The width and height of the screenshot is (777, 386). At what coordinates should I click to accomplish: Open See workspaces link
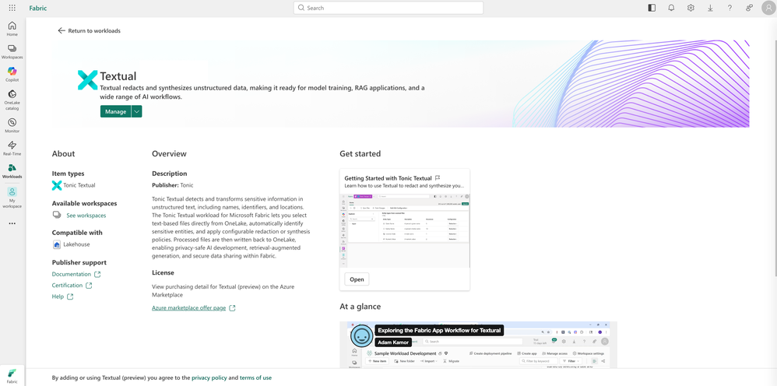(x=86, y=216)
